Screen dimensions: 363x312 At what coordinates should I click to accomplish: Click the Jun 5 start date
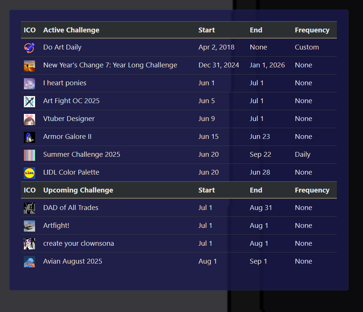207,101
